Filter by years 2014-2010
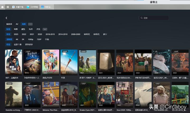This screenshot has width=190, height=113. (x=63, y=34)
